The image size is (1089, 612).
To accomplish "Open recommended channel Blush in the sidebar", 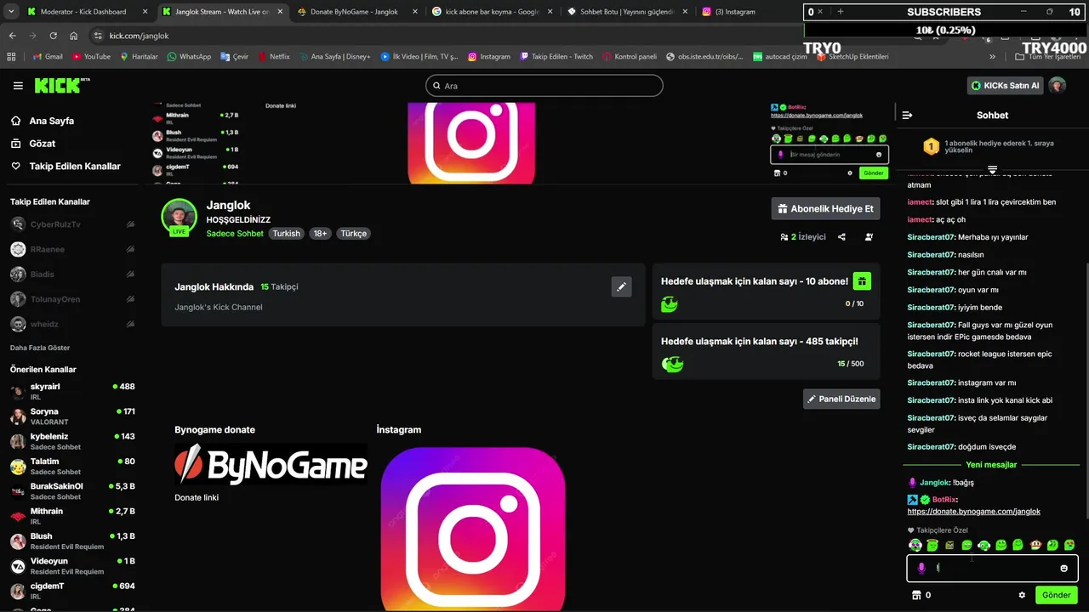I will 72,541.
